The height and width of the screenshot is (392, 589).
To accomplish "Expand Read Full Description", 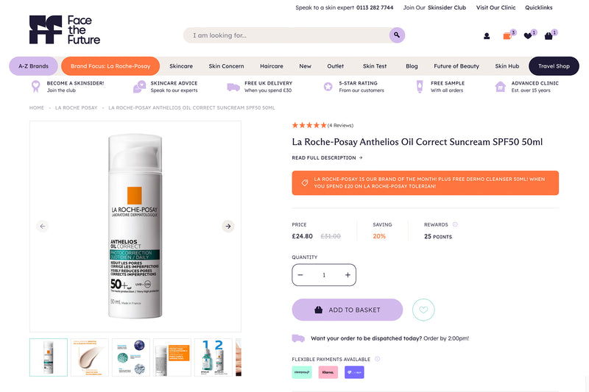I will [327, 158].
